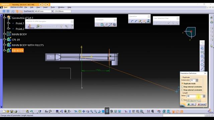Open the Edit menu

pos(32,7)
